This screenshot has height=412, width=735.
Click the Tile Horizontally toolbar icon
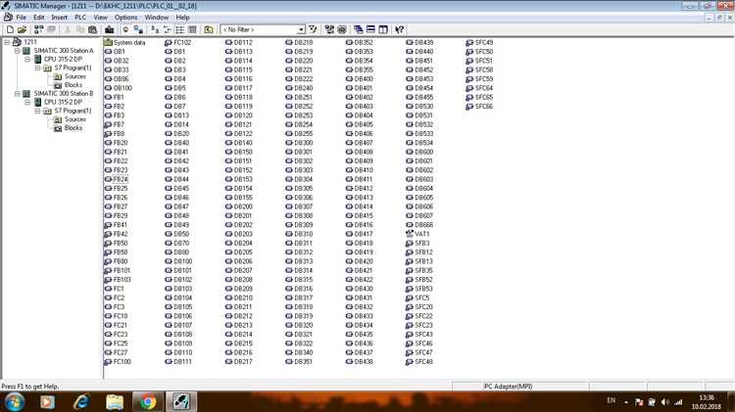[x=370, y=29]
